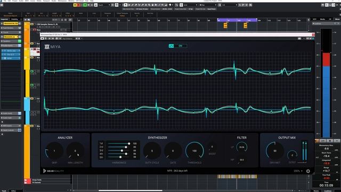This screenshot has width=341, height=192.
Task: Click the green Read automation button in toolbar
Action: [85, 5]
